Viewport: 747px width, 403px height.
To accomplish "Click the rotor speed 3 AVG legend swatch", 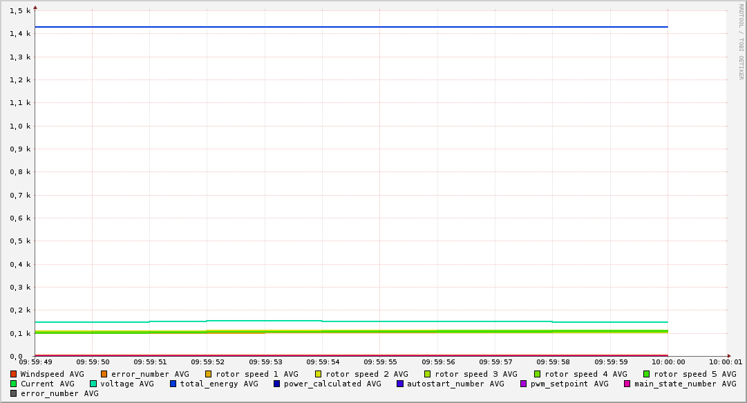I will [x=428, y=374].
